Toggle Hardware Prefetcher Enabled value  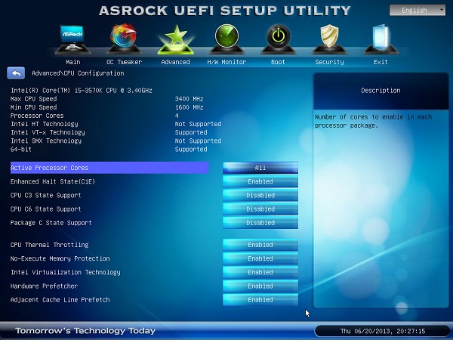[260, 286]
